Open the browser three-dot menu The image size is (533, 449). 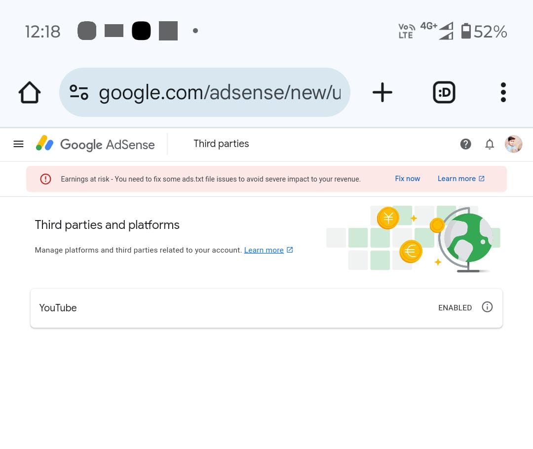pos(503,92)
